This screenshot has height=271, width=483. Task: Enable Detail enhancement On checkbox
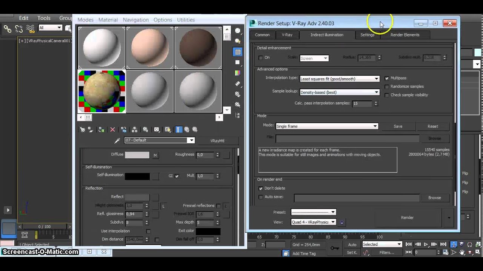(260, 58)
